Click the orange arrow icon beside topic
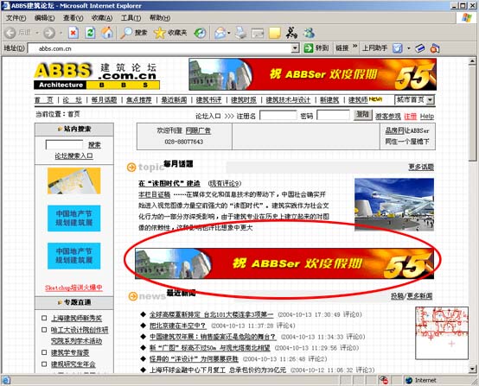This screenshot has width=479, height=386. pos(131,168)
